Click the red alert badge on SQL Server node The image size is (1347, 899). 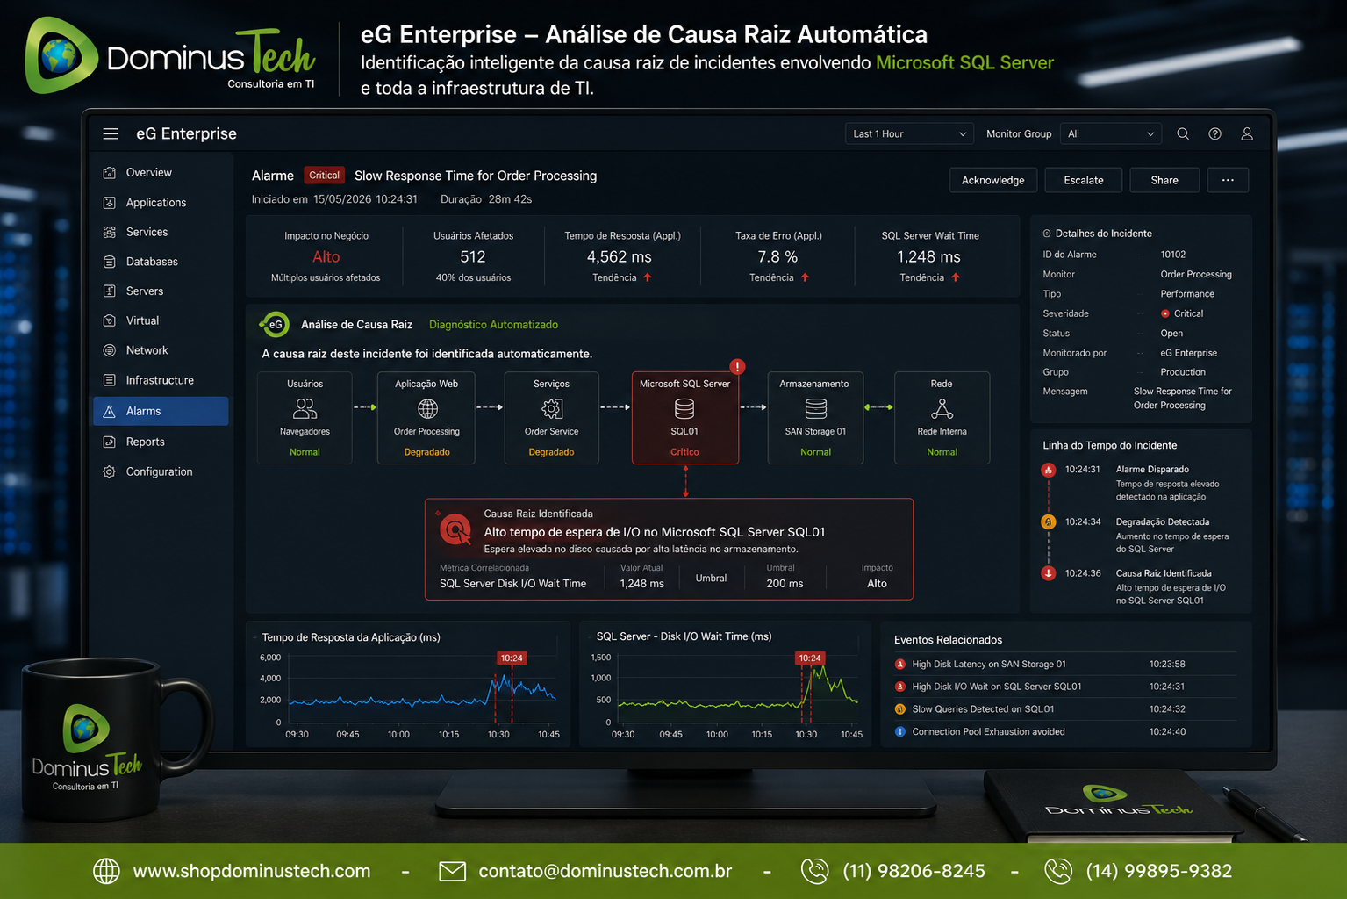(x=737, y=366)
